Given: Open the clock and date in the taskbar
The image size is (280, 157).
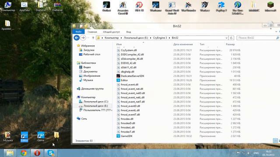Looking at the screenshot, I should click(268, 153).
